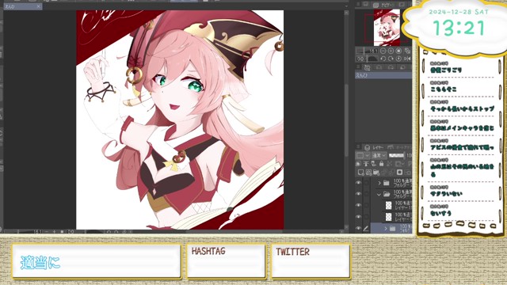Screen dimensions: 507x285
Task: Click the HASHTAG box on the overlay
Action: (226, 260)
